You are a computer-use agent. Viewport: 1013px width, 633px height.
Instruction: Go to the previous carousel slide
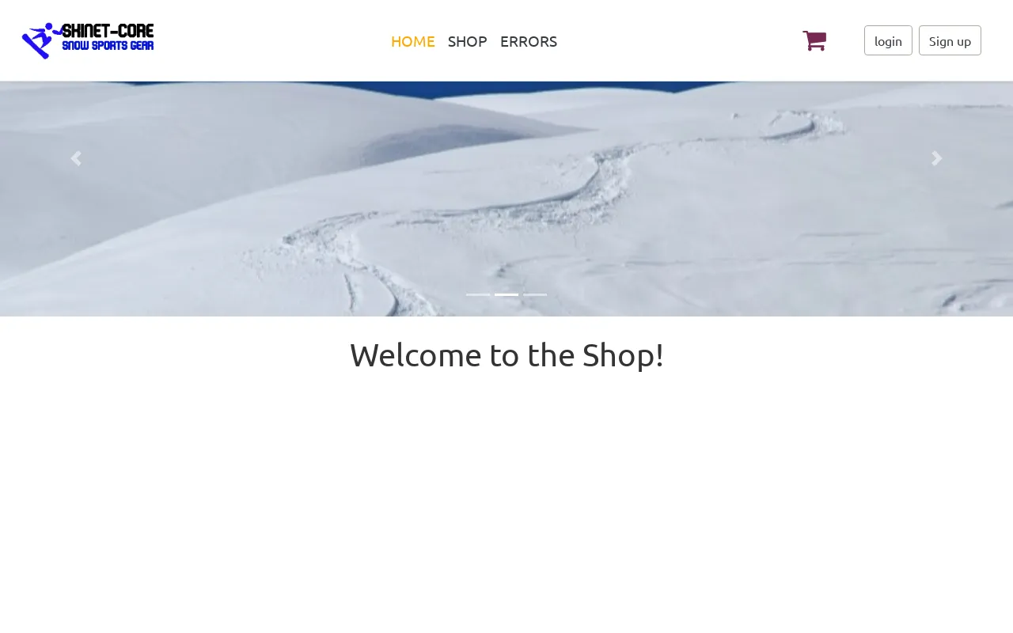(76, 158)
